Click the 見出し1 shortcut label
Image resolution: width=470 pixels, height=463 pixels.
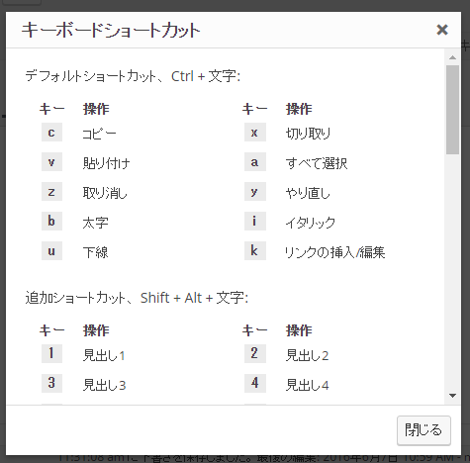click(x=104, y=355)
